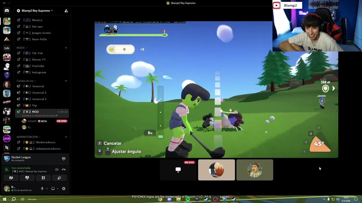Toggle noise suppression waveform icon

[x=57, y=170]
